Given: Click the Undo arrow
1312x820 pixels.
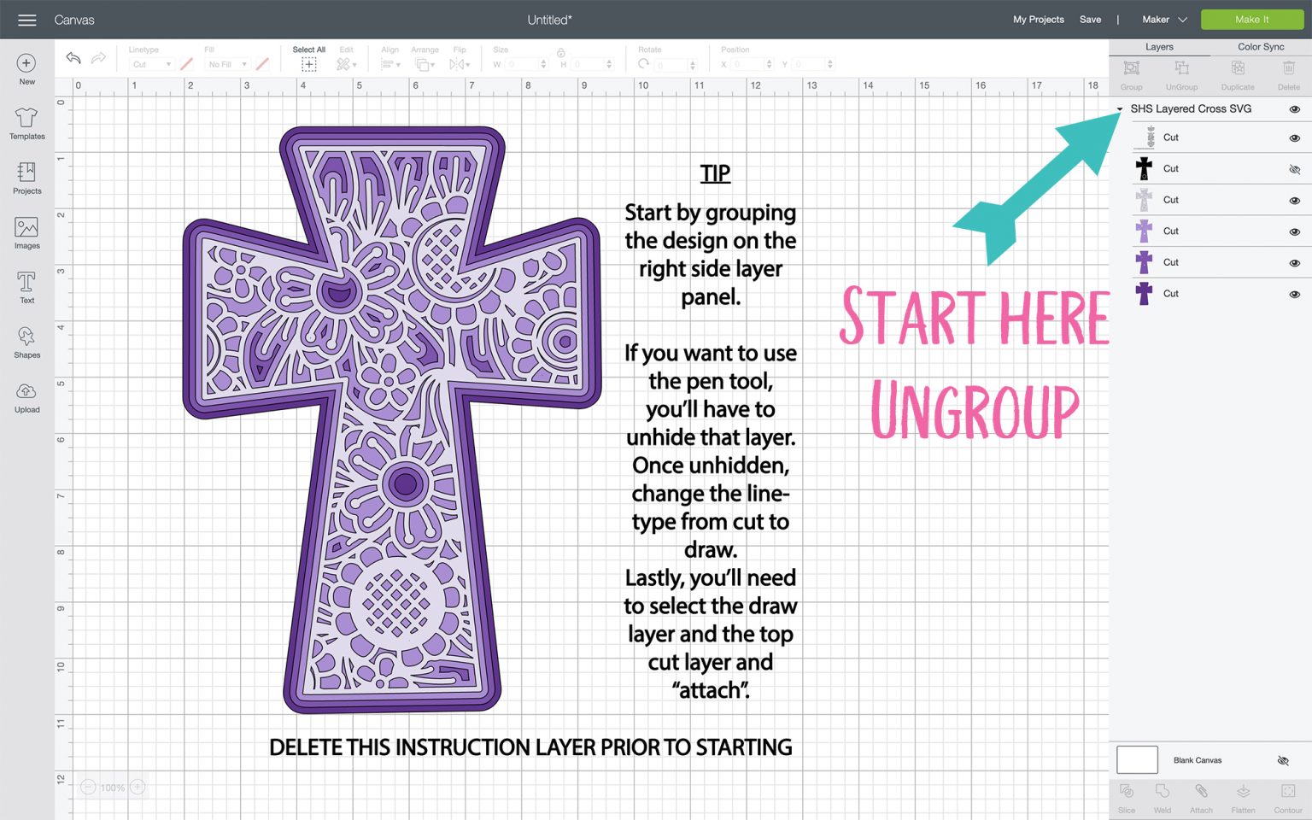Looking at the screenshot, I should tap(73, 58).
